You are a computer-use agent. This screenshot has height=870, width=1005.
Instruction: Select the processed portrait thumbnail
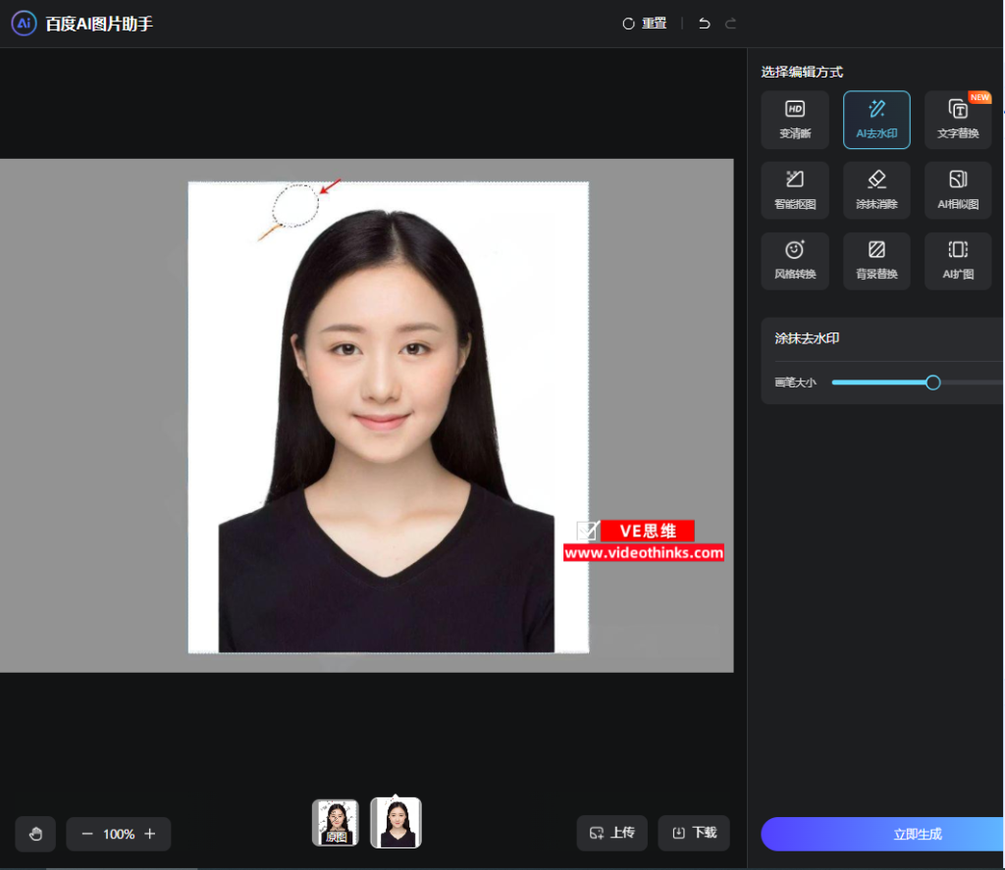click(x=397, y=823)
